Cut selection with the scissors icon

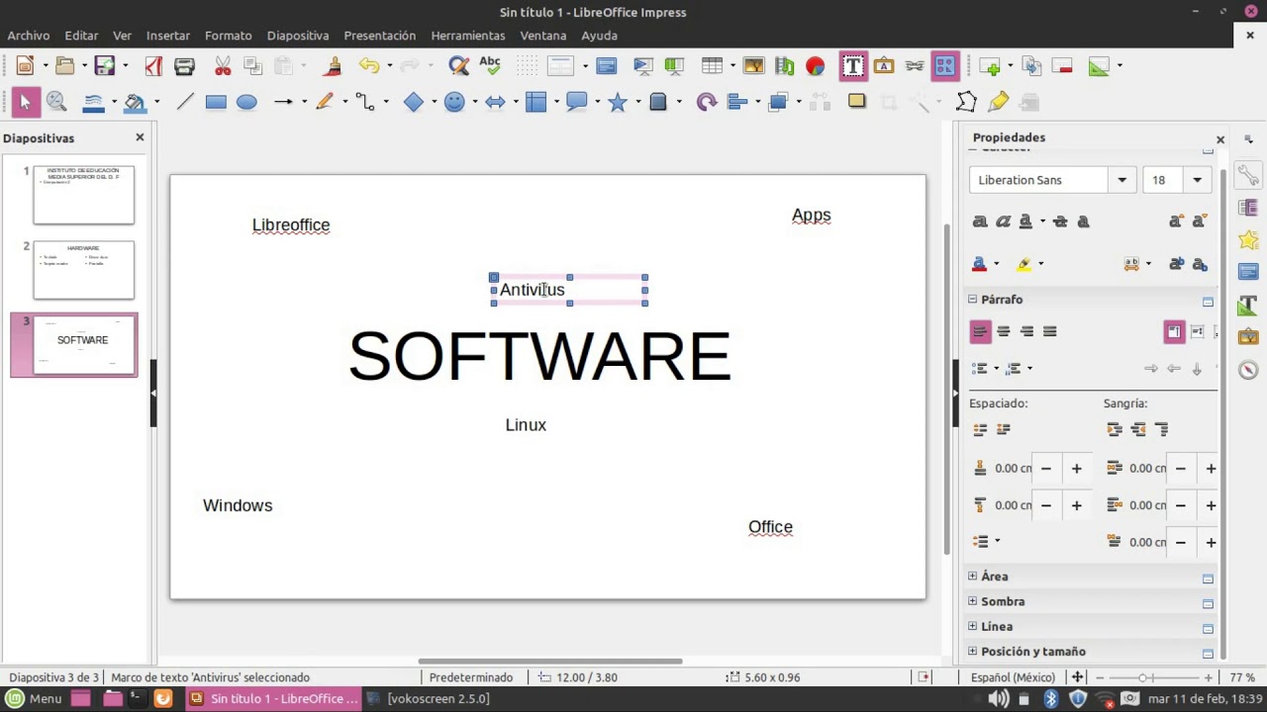coord(223,66)
